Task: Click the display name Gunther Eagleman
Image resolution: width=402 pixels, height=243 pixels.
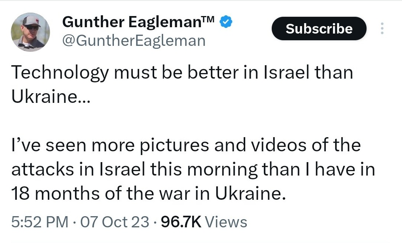Action: pos(132,22)
